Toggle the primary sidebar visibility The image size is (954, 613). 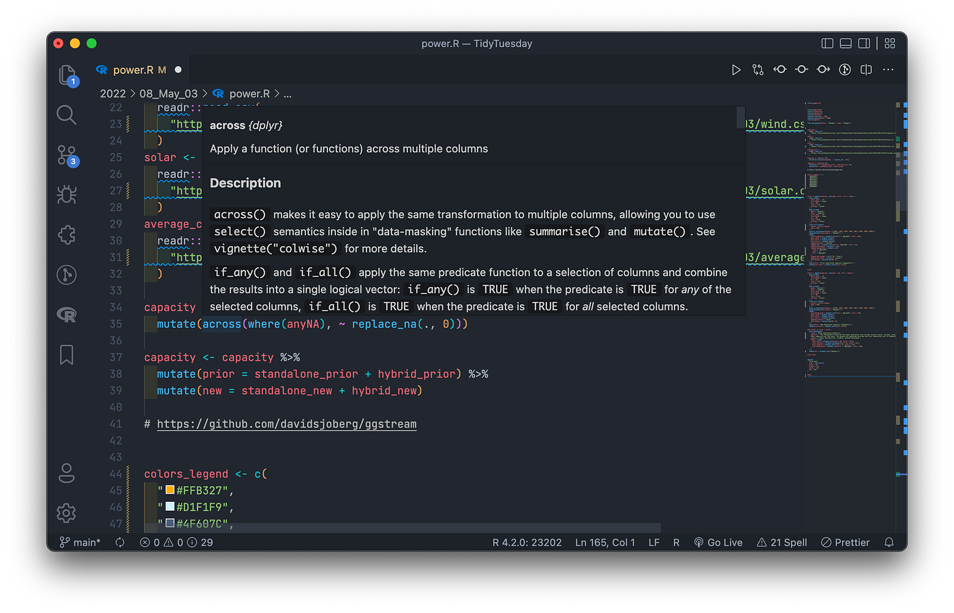[x=827, y=43]
